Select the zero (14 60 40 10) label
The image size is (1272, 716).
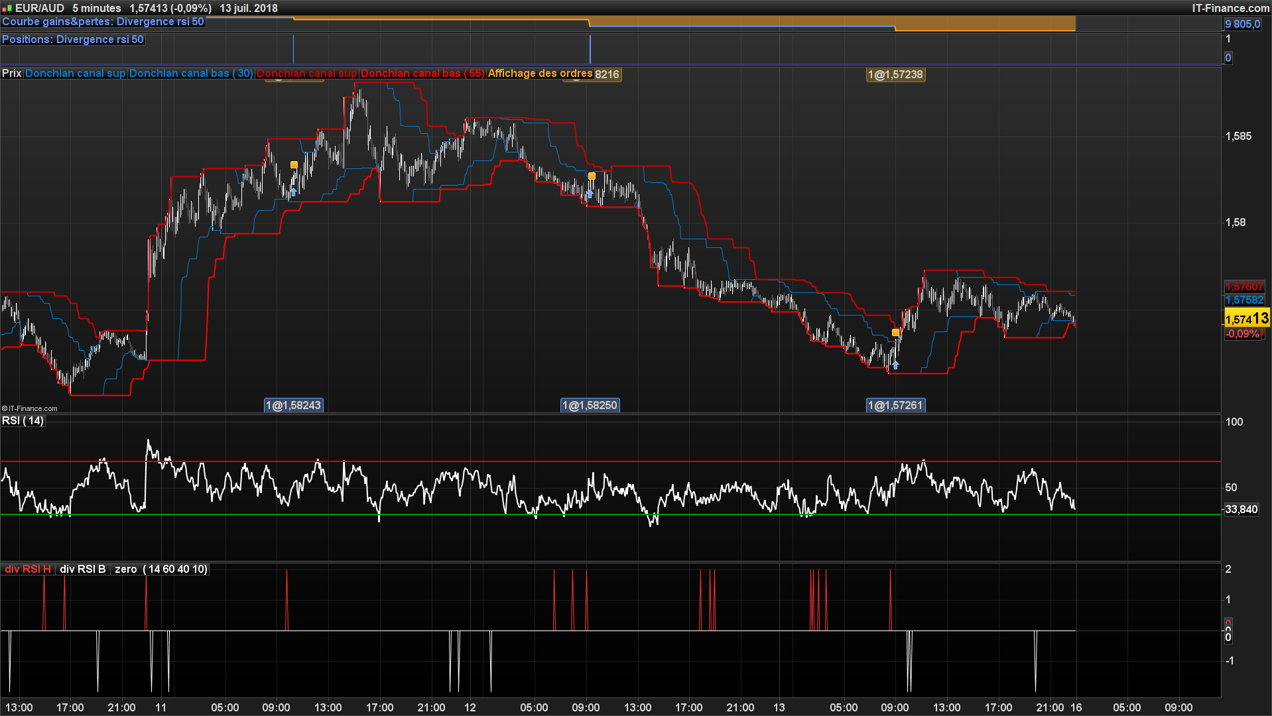pos(160,569)
